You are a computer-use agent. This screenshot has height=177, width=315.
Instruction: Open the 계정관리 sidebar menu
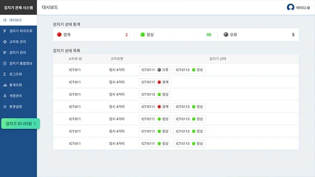point(18,96)
